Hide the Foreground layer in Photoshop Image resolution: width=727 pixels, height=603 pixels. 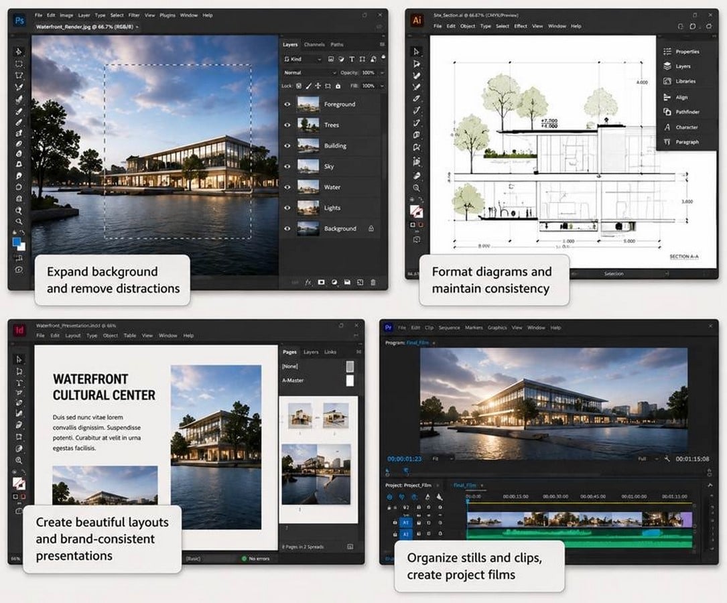pos(287,105)
